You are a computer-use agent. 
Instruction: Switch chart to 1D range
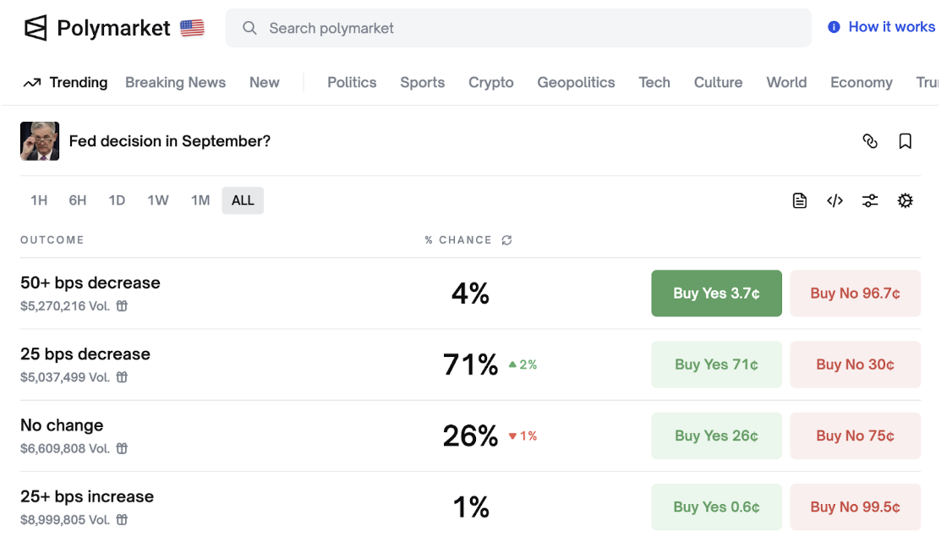coord(117,200)
